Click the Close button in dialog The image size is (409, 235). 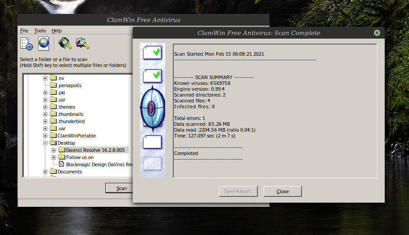(283, 191)
